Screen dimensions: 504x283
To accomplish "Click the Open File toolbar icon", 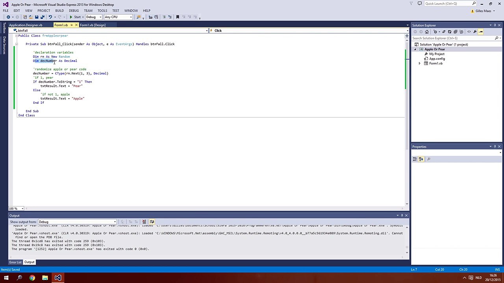I will pos(31,17).
